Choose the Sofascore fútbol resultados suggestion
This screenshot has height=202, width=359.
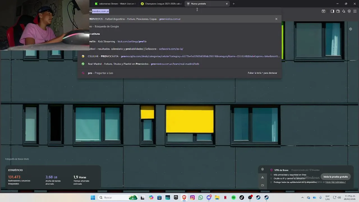point(179,49)
